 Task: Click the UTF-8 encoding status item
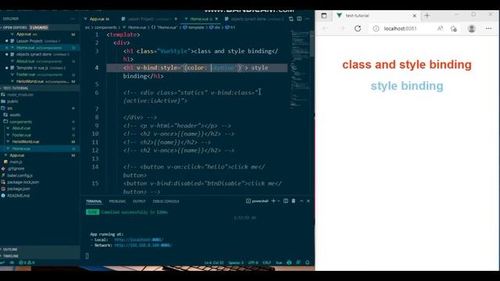253,263
